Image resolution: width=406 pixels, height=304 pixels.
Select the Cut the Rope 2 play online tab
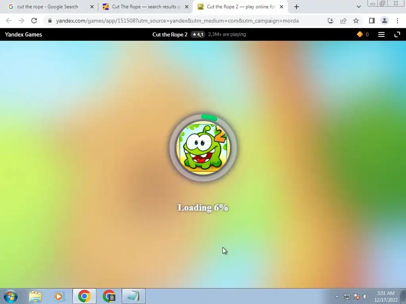coord(241,7)
